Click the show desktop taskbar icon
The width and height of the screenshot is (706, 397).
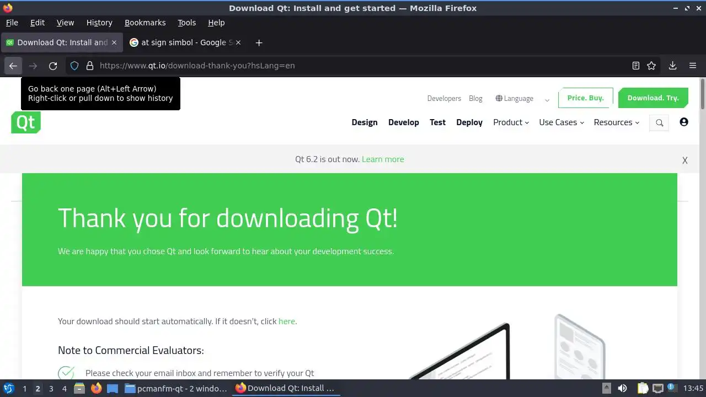coord(113,388)
